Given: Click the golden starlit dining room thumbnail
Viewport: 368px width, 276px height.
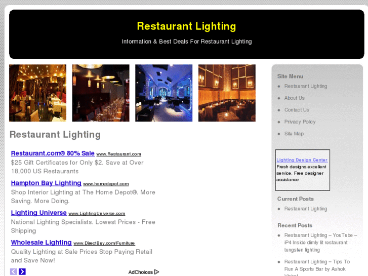Looking at the screenshot, I should click(37, 93).
